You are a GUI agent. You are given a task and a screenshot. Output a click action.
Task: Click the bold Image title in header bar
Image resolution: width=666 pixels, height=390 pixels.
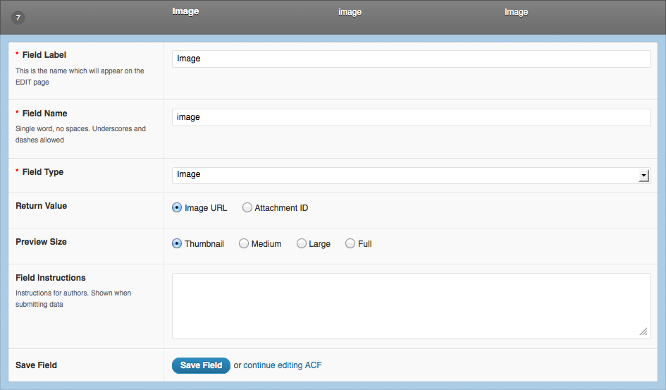coord(185,11)
